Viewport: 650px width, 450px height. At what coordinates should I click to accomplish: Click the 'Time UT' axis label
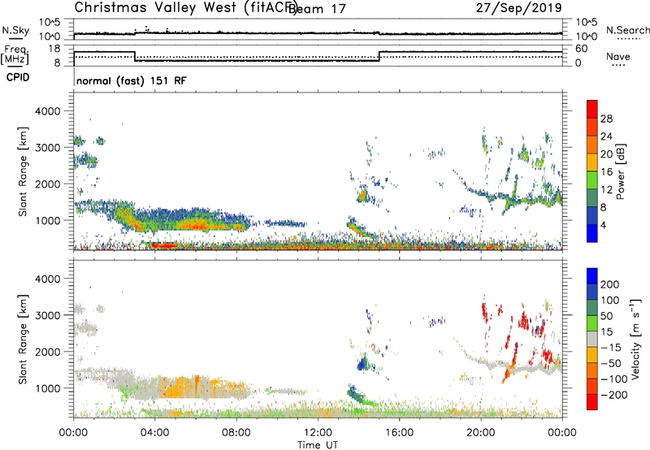318,445
